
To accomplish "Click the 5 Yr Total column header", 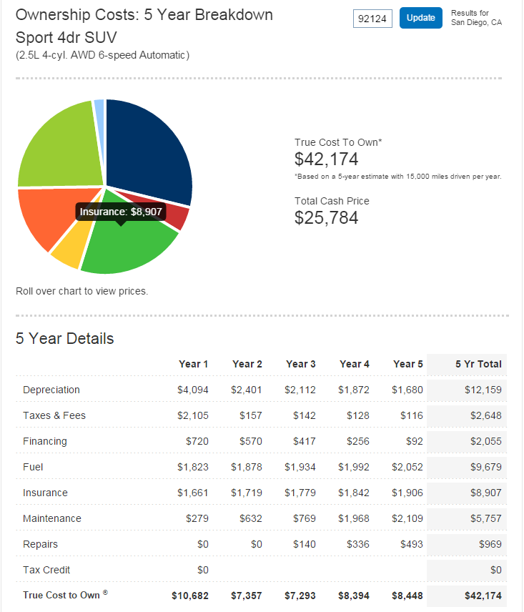I will click(x=478, y=364).
